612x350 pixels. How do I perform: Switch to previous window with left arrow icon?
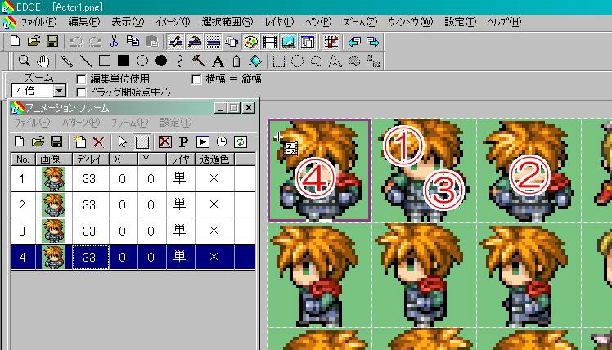click(354, 42)
